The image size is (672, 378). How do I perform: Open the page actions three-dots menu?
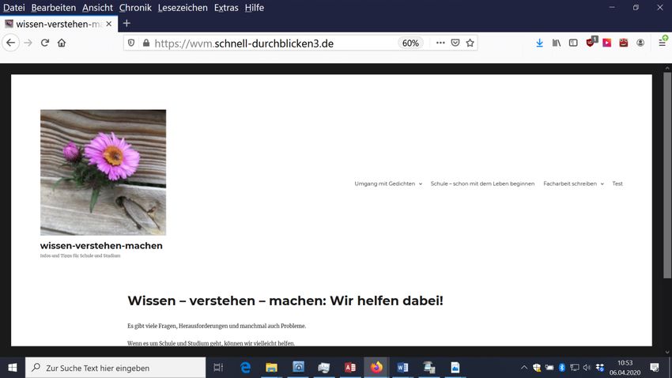click(x=440, y=43)
